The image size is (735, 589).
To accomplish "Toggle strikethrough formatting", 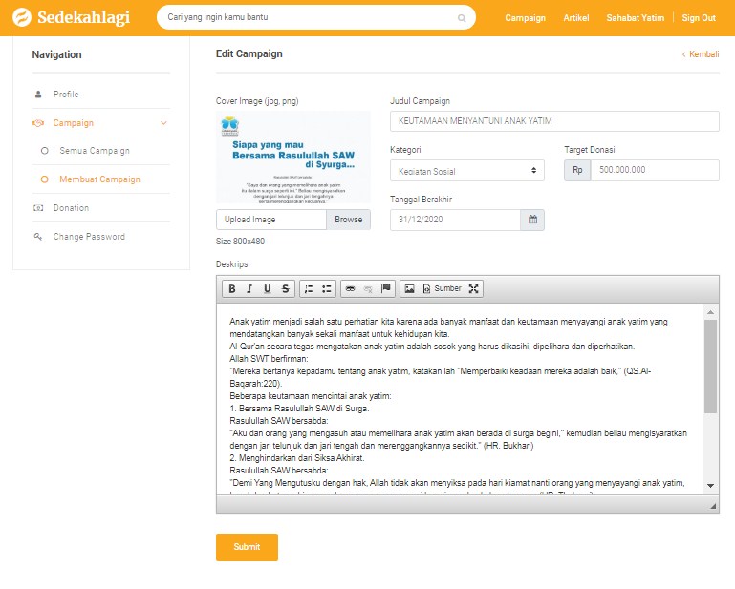I will pyautogui.click(x=285, y=289).
